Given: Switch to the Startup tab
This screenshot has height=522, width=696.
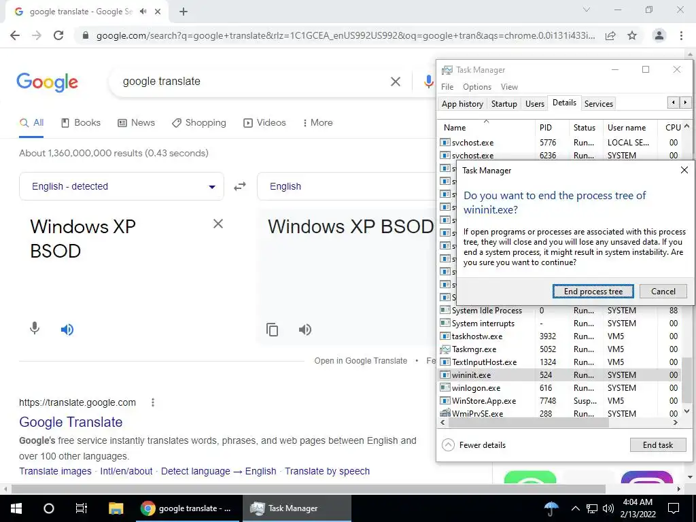Looking at the screenshot, I should [504, 104].
